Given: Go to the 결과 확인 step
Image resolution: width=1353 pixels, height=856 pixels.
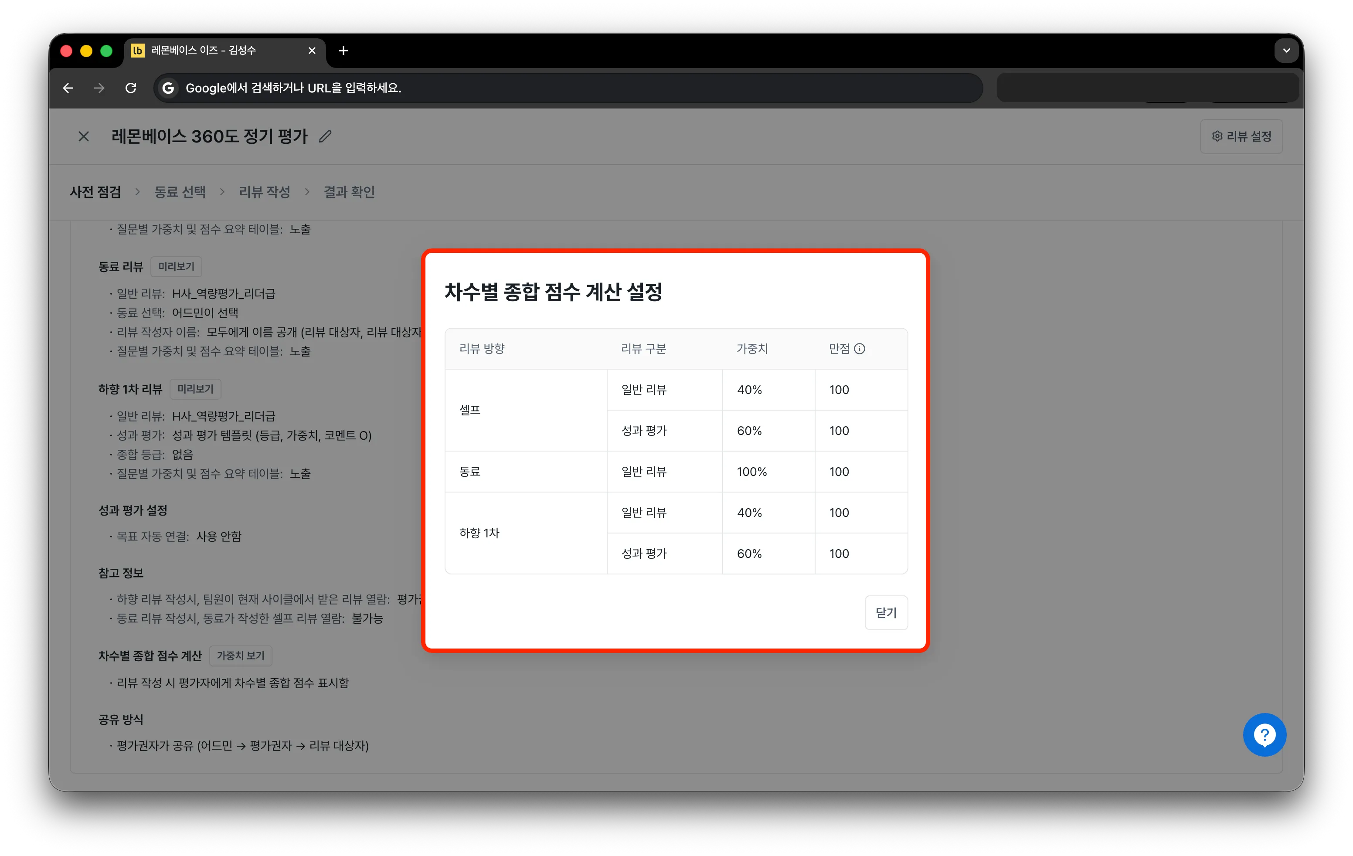Looking at the screenshot, I should tap(349, 192).
